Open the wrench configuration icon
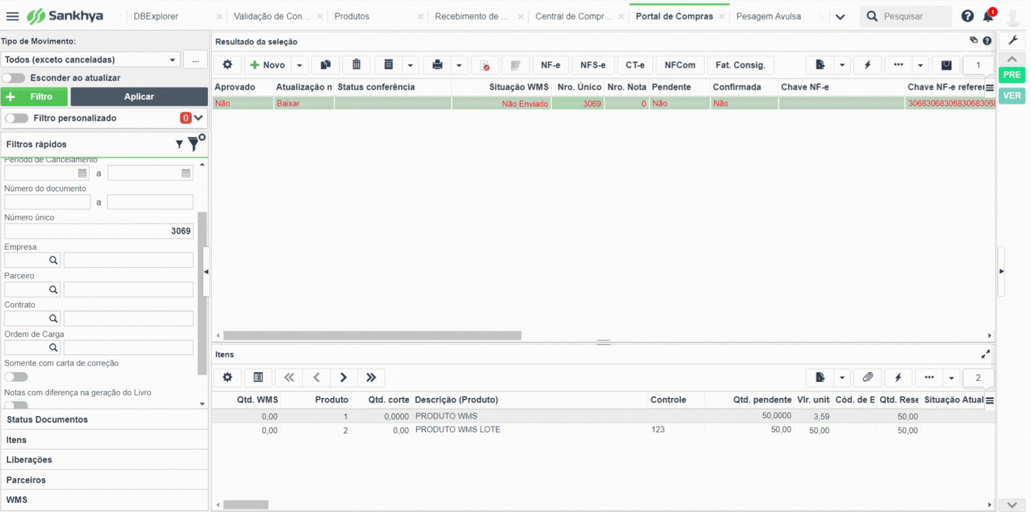1031x512 pixels. tap(1013, 41)
